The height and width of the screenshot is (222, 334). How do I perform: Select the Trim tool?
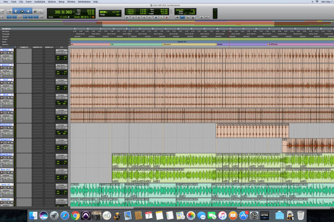coord(16,11)
